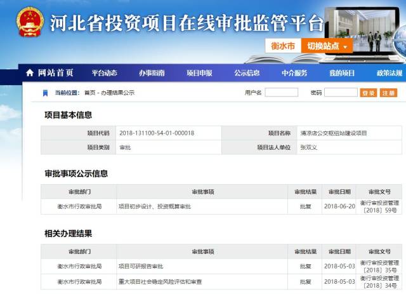
Task: Click document number 衡行审投资管理〔2018〕34号
Action: click(x=379, y=282)
